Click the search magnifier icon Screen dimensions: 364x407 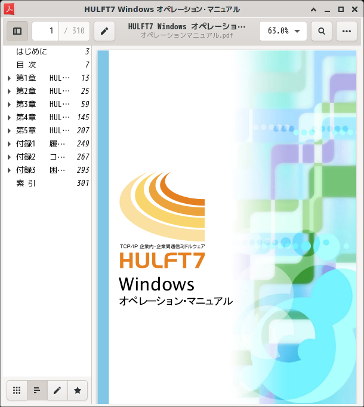click(x=322, y=31)
